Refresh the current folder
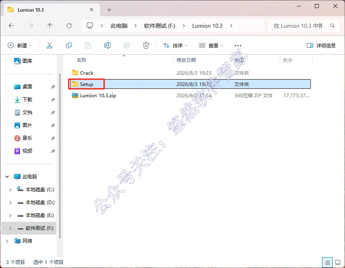The height and width of the screenshot is (268, 345). 69,26
